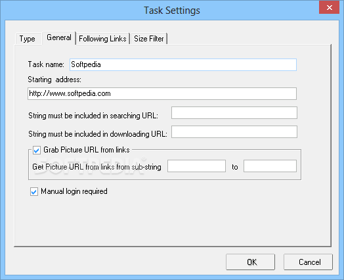Image resolution: width=344 pixels, height=280 pixels.
Task: Close the Task Settings dialog
Action: [329, 7]
